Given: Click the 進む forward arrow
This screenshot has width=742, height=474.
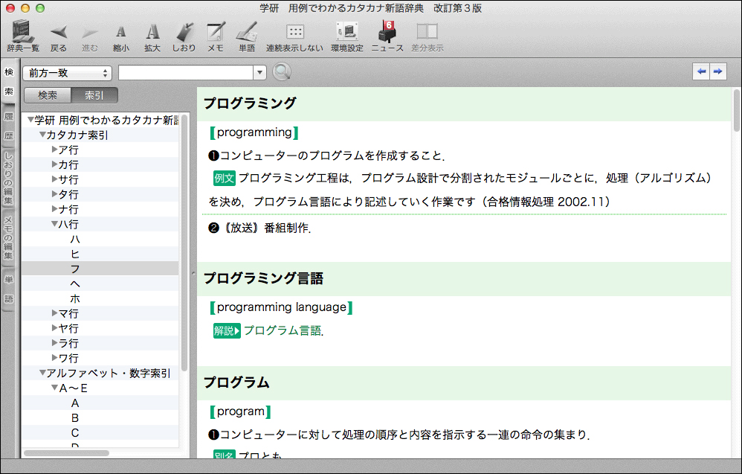Looking at the screenshot, I should [89, 37].
